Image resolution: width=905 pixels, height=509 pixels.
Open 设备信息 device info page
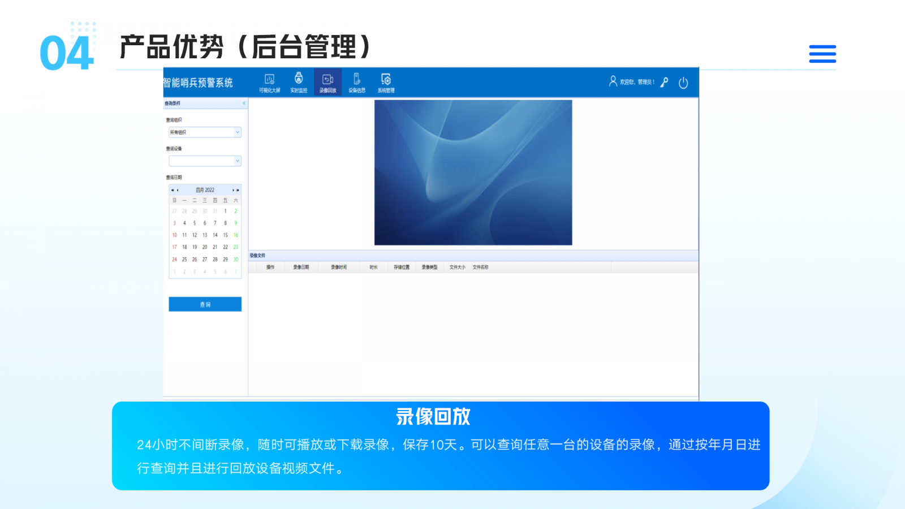[x=357, y=83]
